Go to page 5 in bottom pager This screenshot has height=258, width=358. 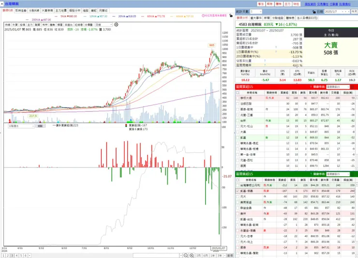tap(21, 256)
